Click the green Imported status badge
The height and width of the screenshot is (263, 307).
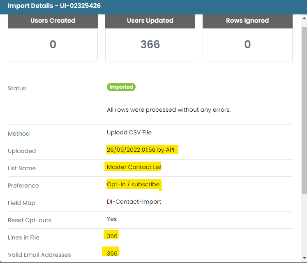121,87
